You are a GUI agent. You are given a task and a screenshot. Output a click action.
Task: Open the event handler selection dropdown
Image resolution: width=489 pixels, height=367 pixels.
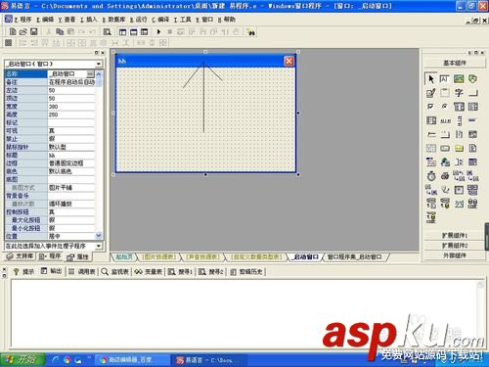pos(99,246)
